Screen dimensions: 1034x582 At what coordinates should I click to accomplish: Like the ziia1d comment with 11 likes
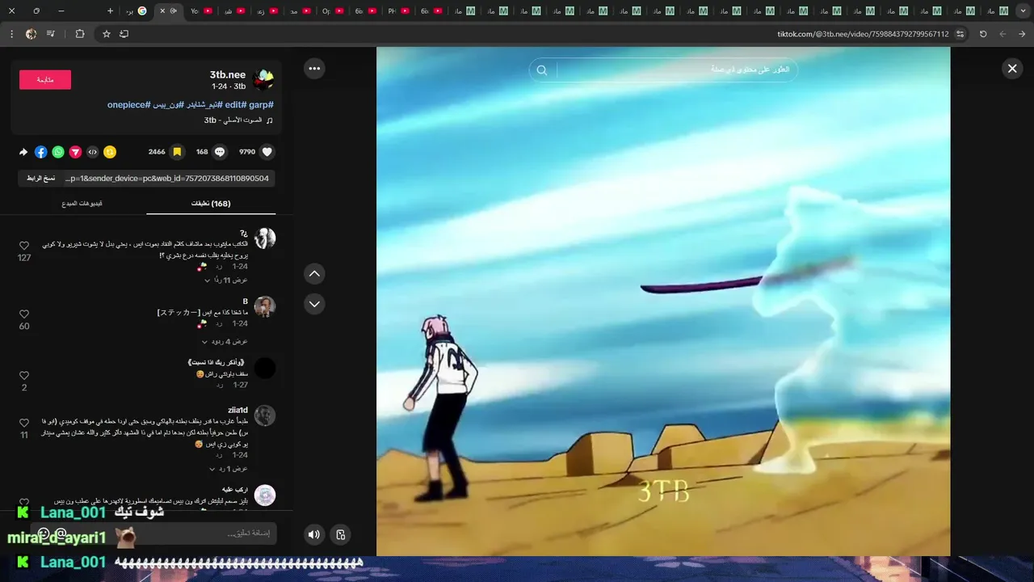(24, 423)
